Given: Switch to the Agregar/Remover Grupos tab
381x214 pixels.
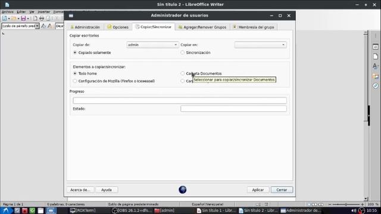Looking at the screenshot, I should tap(202, 27).
